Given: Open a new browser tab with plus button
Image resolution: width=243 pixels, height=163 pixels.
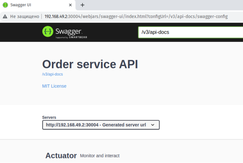Looking at the screenshot, I should click(x=82, y=5).
